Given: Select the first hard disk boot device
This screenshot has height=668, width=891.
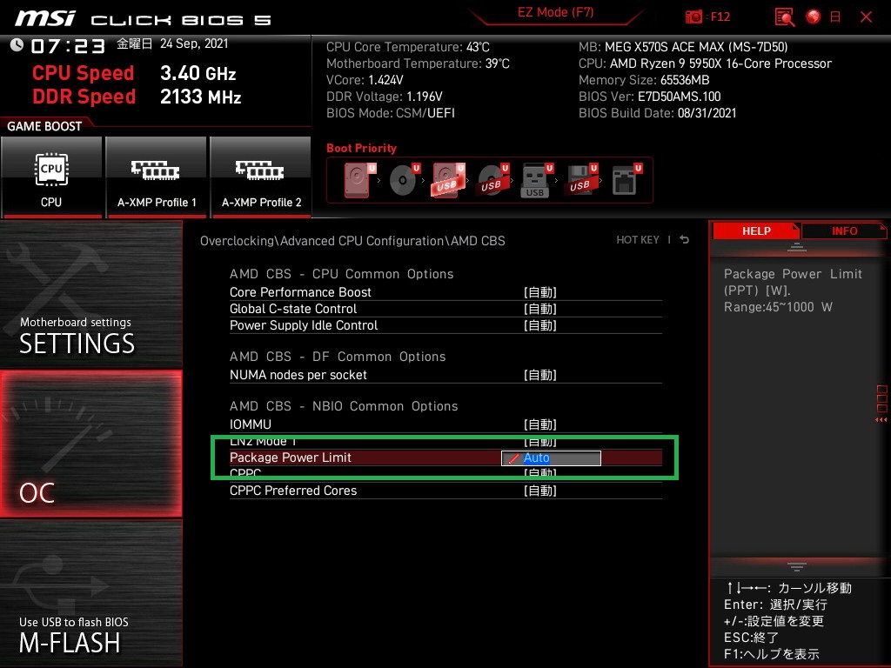Looking at the screenshot, I should [359, 180].
